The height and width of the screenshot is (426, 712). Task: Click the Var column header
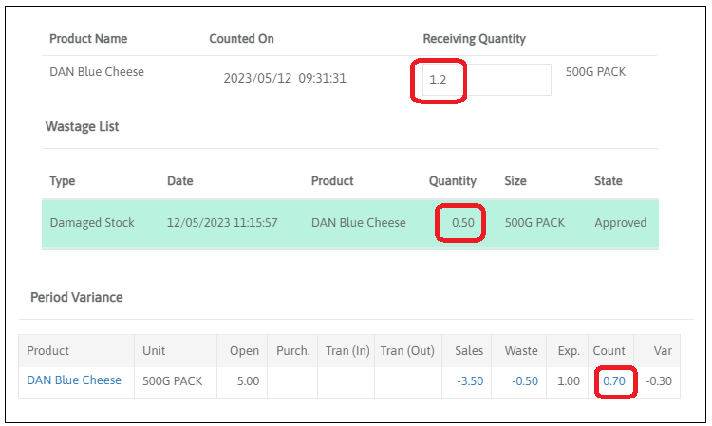(x=663, y=351)
